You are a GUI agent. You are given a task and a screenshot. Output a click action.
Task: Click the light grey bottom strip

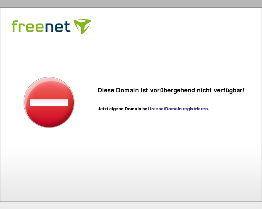pos(131,206)
